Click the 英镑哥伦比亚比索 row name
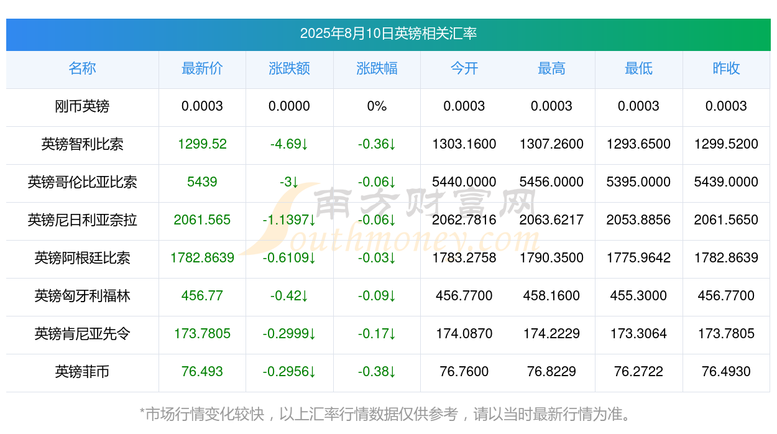777x434 pixels. (83, 182)
